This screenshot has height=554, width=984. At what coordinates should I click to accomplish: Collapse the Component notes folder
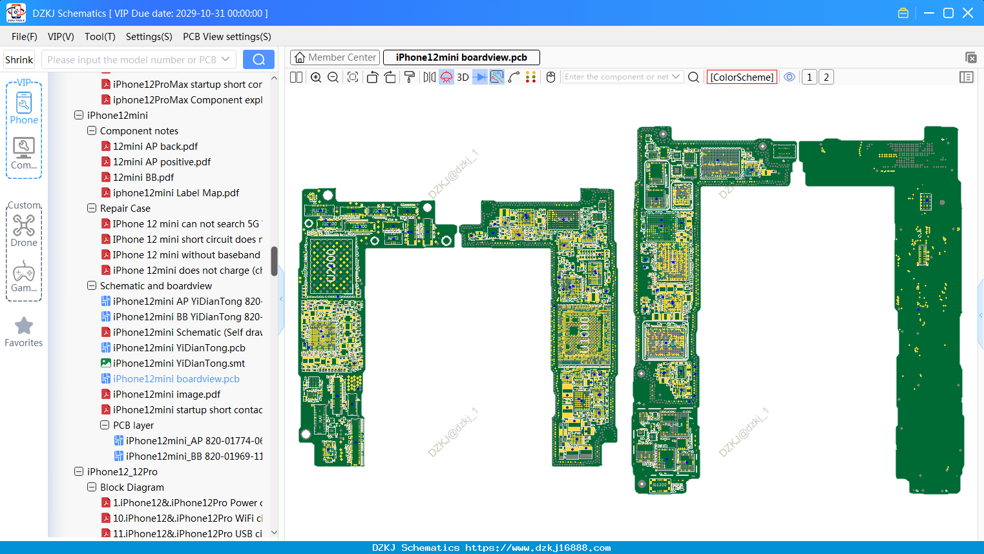coord(92,130)
